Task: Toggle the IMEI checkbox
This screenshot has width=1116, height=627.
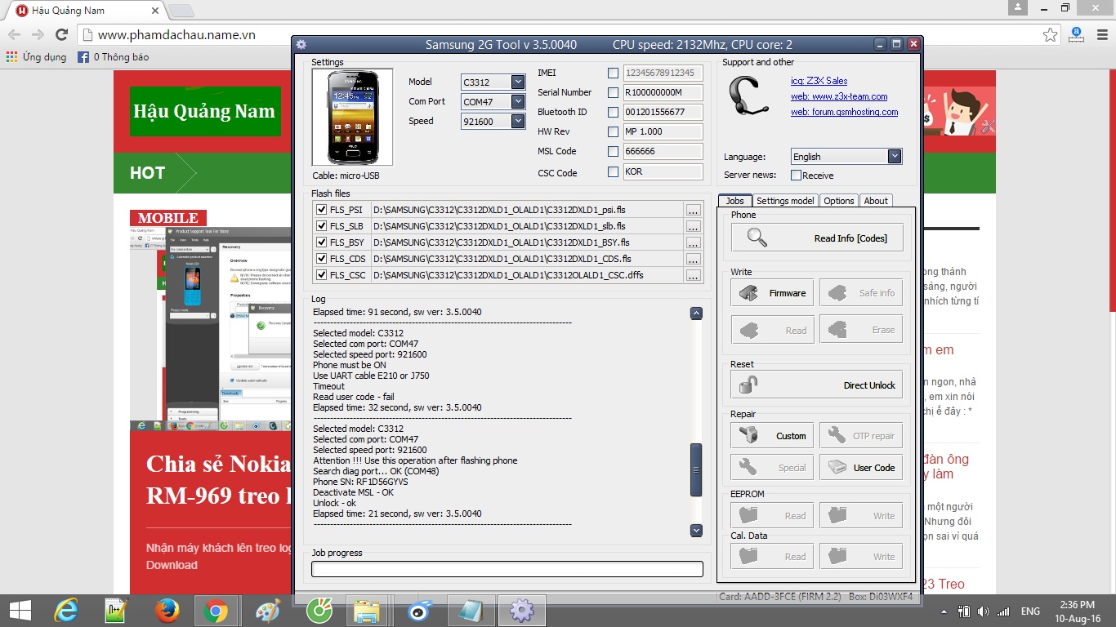Action: [x=613, y=73]
